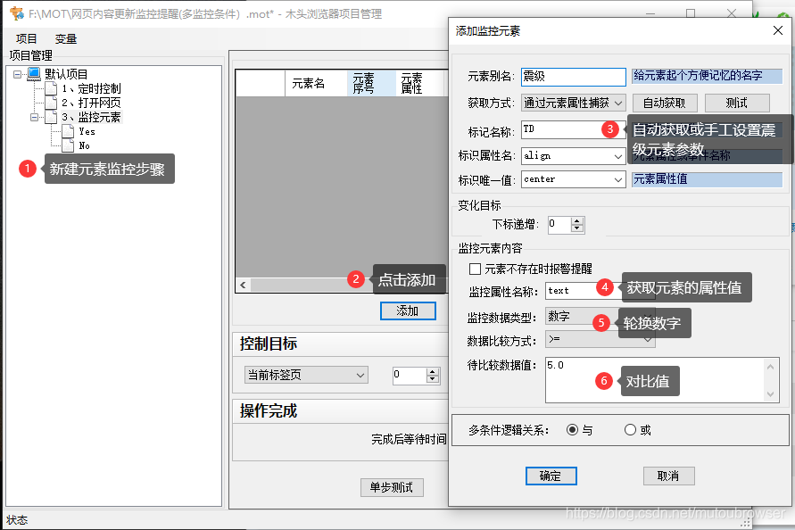Image resolution: width=795 pixels, height=530 pixels.
Task: Increase the 下标递增 value
Action: coord(577,221)
